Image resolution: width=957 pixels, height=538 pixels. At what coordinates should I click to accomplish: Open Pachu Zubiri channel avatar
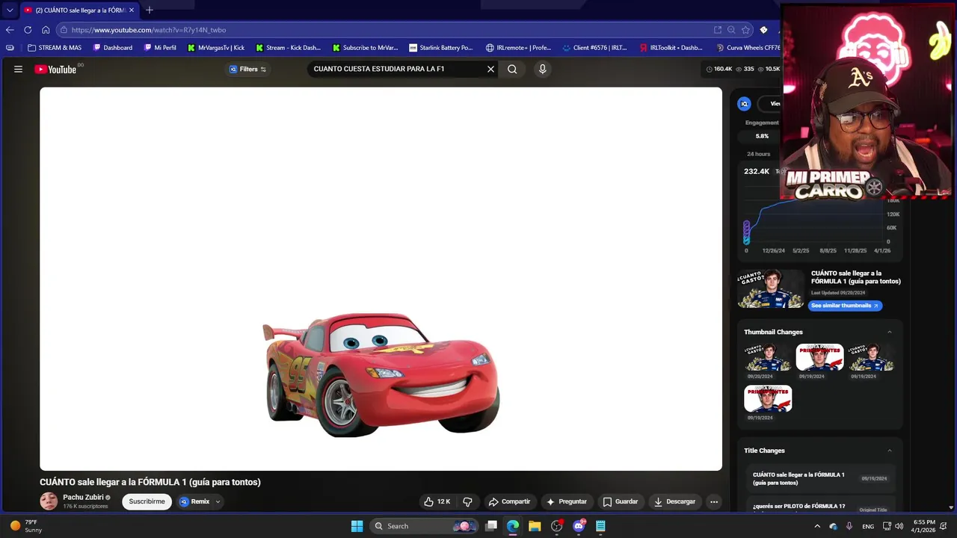(x=49, y=501)
